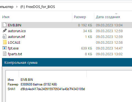Click the fpt.exe application icon
132x102 pixels.
coord(5,48)
